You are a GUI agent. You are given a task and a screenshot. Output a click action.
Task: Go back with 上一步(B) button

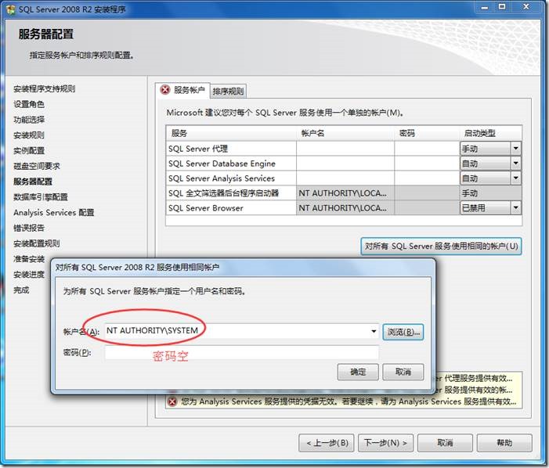click(x=327, y=443)
